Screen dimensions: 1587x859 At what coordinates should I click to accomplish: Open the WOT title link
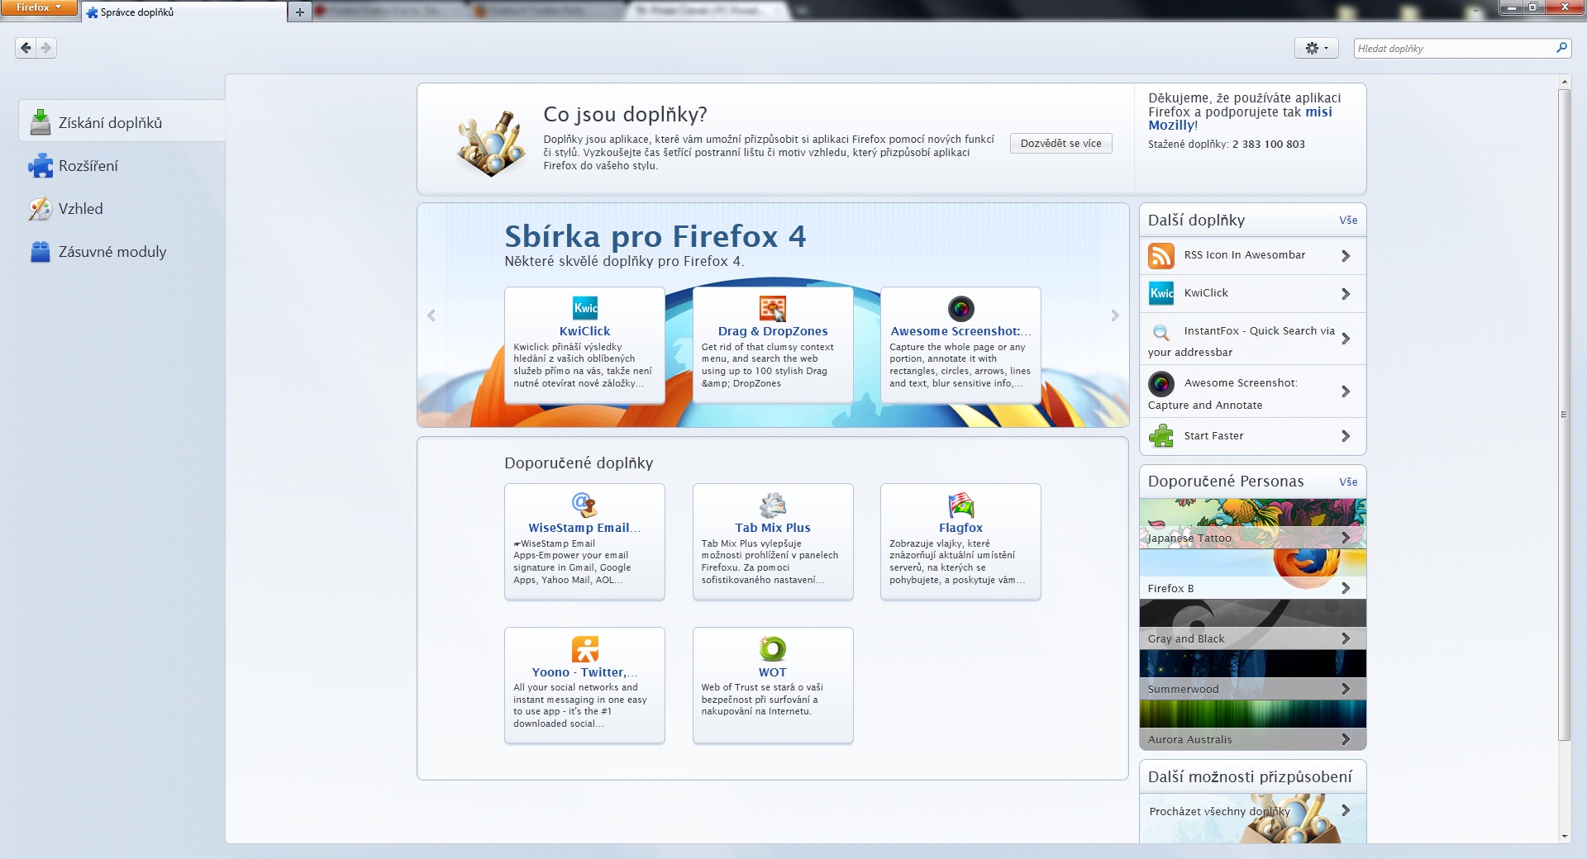click(773, 672)
